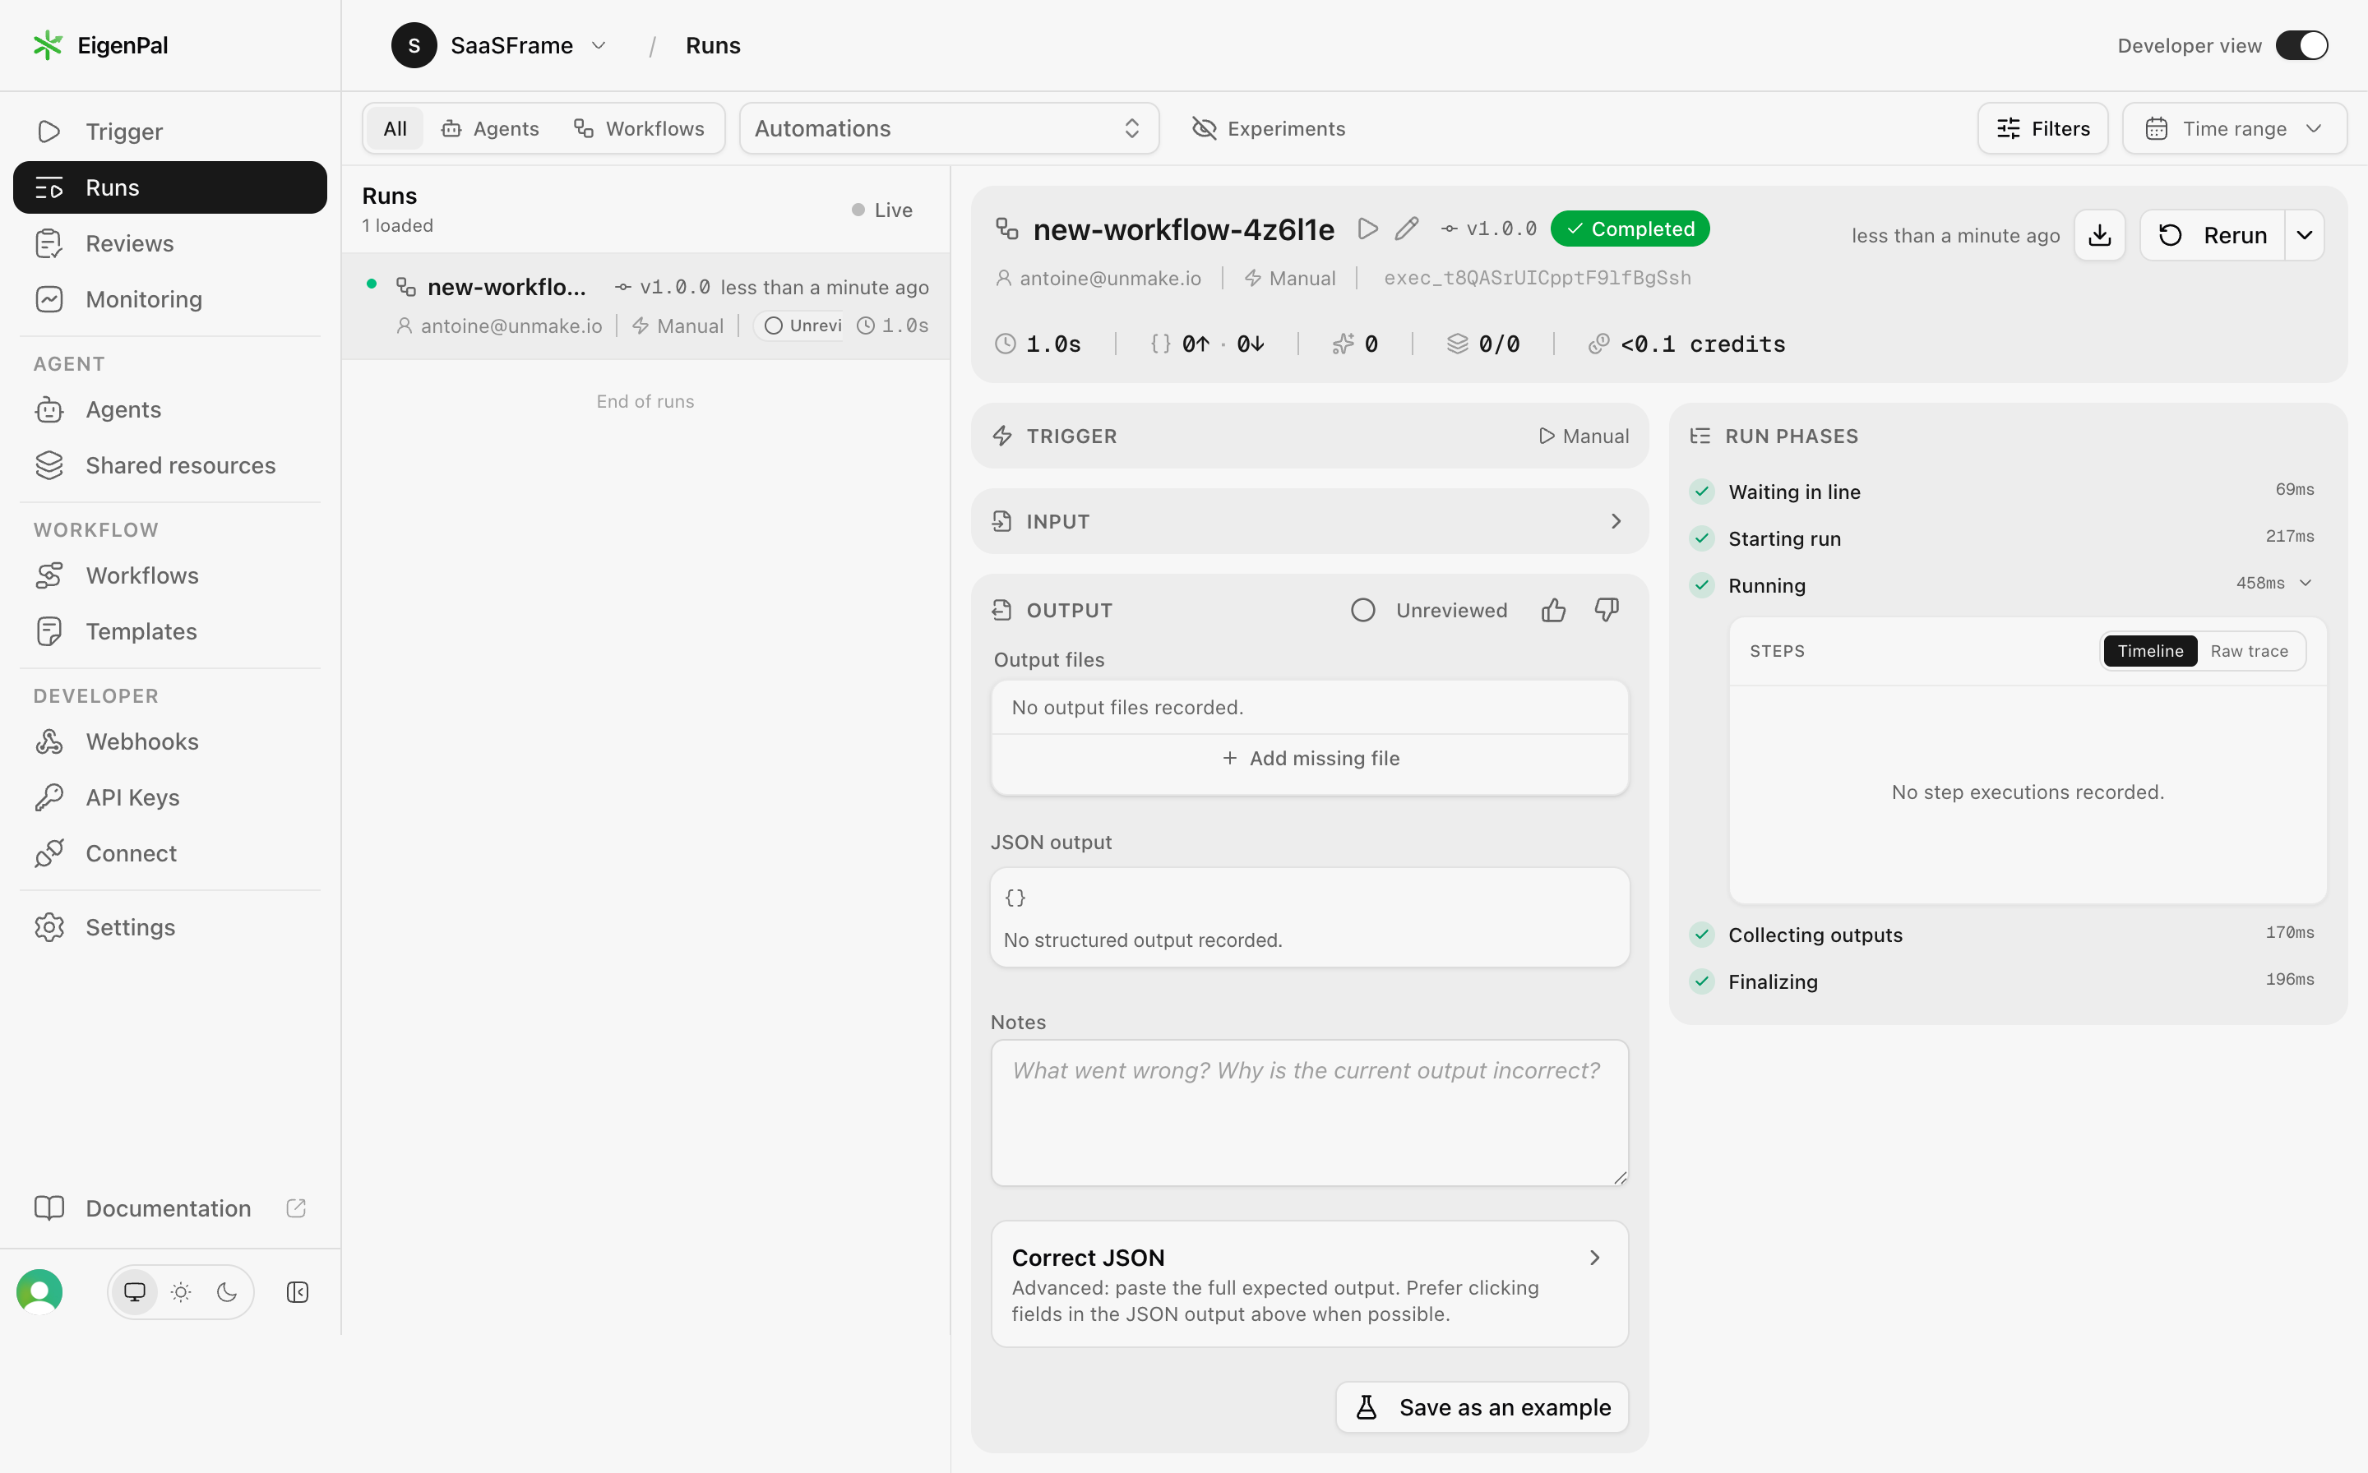Mark output as Unreviewed circle
The image size is (2368, 1473).
(1362, 610)
